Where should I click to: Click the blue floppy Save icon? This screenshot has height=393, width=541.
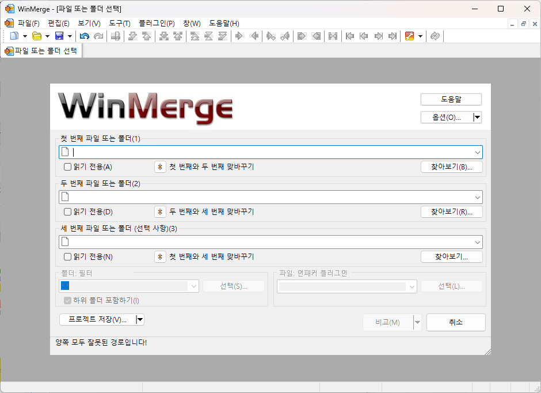(59, 36)
